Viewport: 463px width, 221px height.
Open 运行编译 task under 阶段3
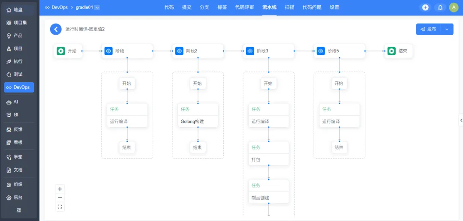268,115
